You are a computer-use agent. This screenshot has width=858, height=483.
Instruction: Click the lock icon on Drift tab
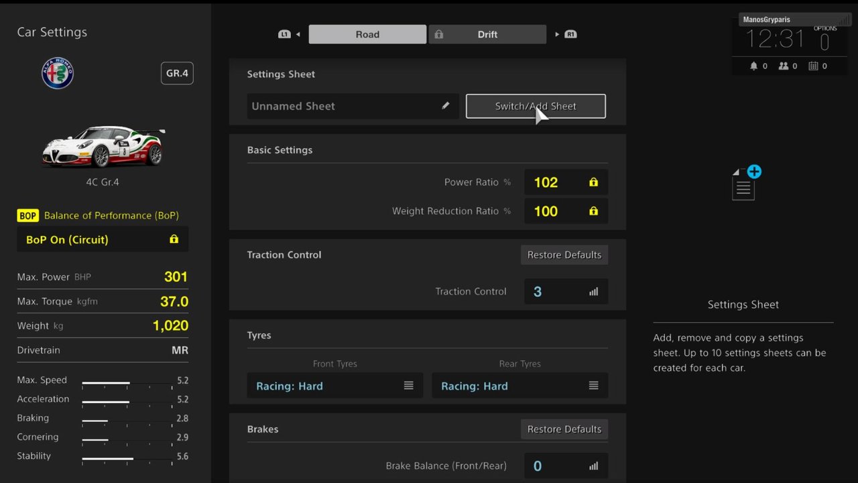tap(439, 34)
